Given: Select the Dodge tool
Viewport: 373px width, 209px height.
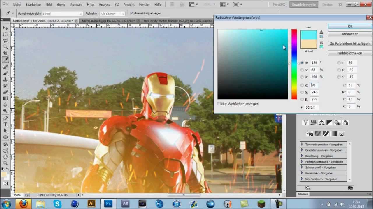Looking at the screenshot, I should tap(5, 111).
